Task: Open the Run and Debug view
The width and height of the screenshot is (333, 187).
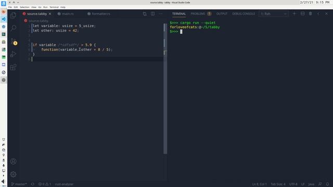Action: tap(13, 54)
